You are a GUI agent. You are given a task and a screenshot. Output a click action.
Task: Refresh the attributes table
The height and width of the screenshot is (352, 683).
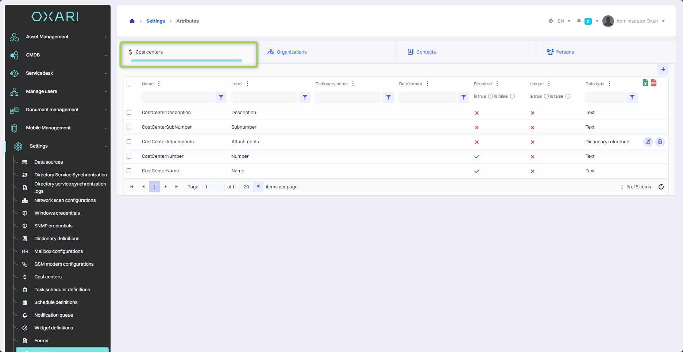(661, 187)
